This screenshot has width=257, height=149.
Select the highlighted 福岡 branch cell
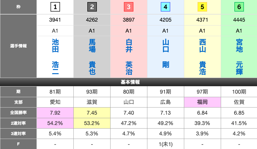pyautogui.click(x=202, y=102)
